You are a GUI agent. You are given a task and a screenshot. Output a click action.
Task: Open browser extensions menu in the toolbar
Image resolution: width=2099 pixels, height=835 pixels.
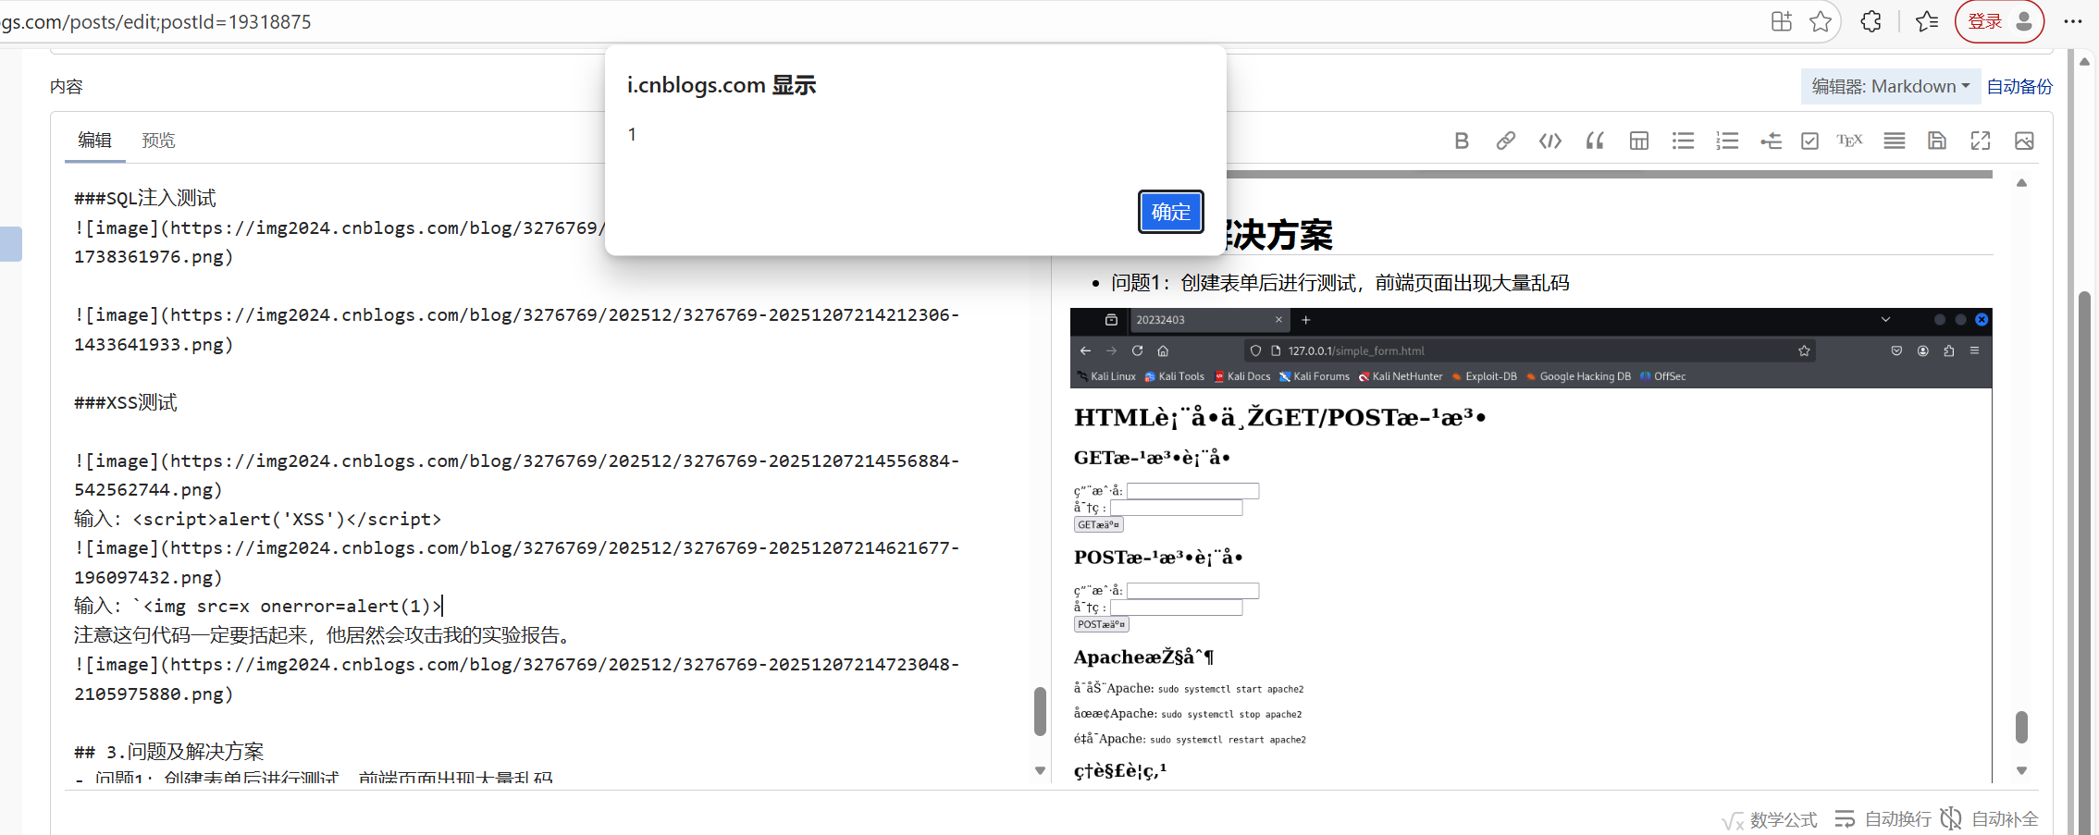(x=1871, y=20)
